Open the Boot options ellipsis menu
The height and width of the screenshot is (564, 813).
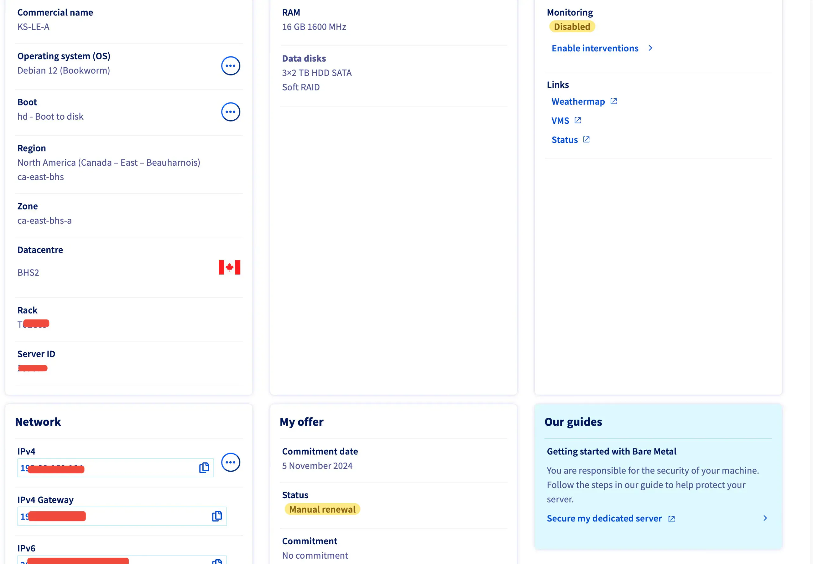pos(231,112)
